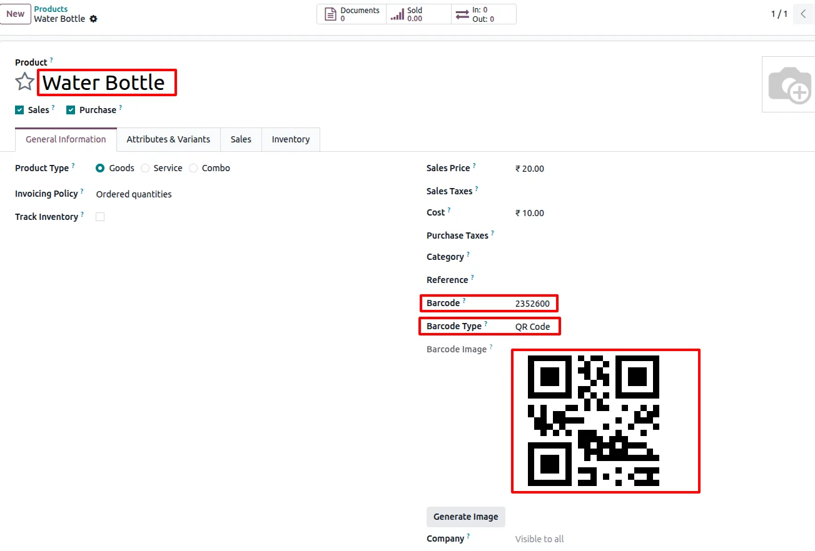
Task: Select the Service product type
Action: 145,168
